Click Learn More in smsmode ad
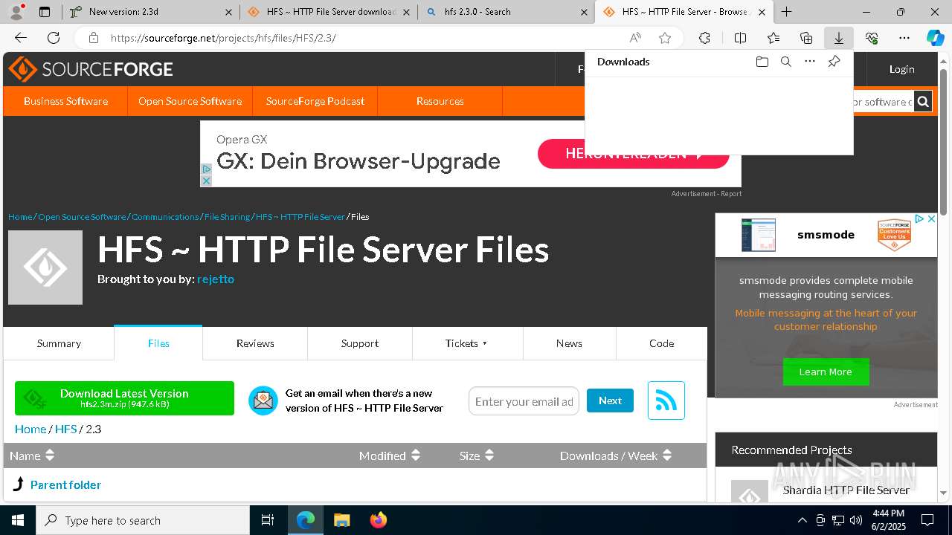Image resolution: width=952 pixels, height=535 pixels. pyautogui.click(x=826, y=372)
